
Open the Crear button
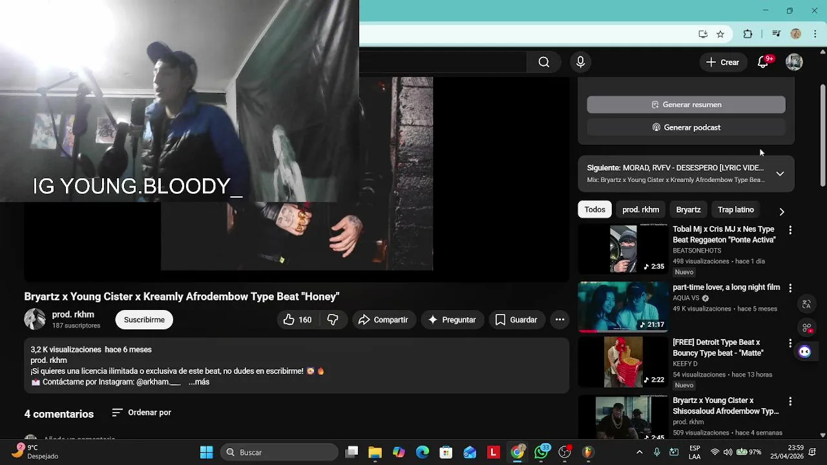722,62
